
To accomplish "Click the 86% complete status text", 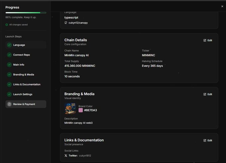I will 21,17.
